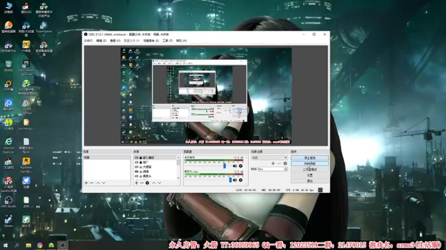Switch to the OBS icon on the taskbar
This screenshot has width=446, height=250.
62,245
